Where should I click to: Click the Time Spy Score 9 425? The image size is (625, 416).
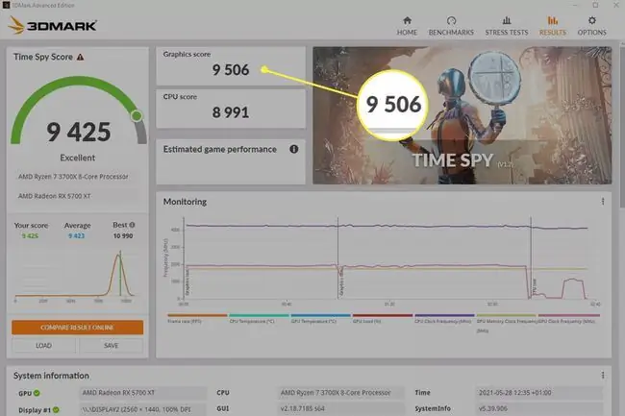pos(79,133)
